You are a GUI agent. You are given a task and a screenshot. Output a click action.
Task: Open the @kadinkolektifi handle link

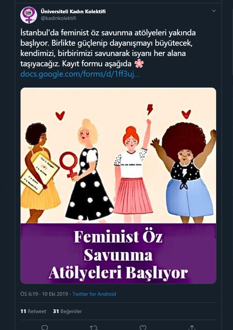tap(58, 18)
